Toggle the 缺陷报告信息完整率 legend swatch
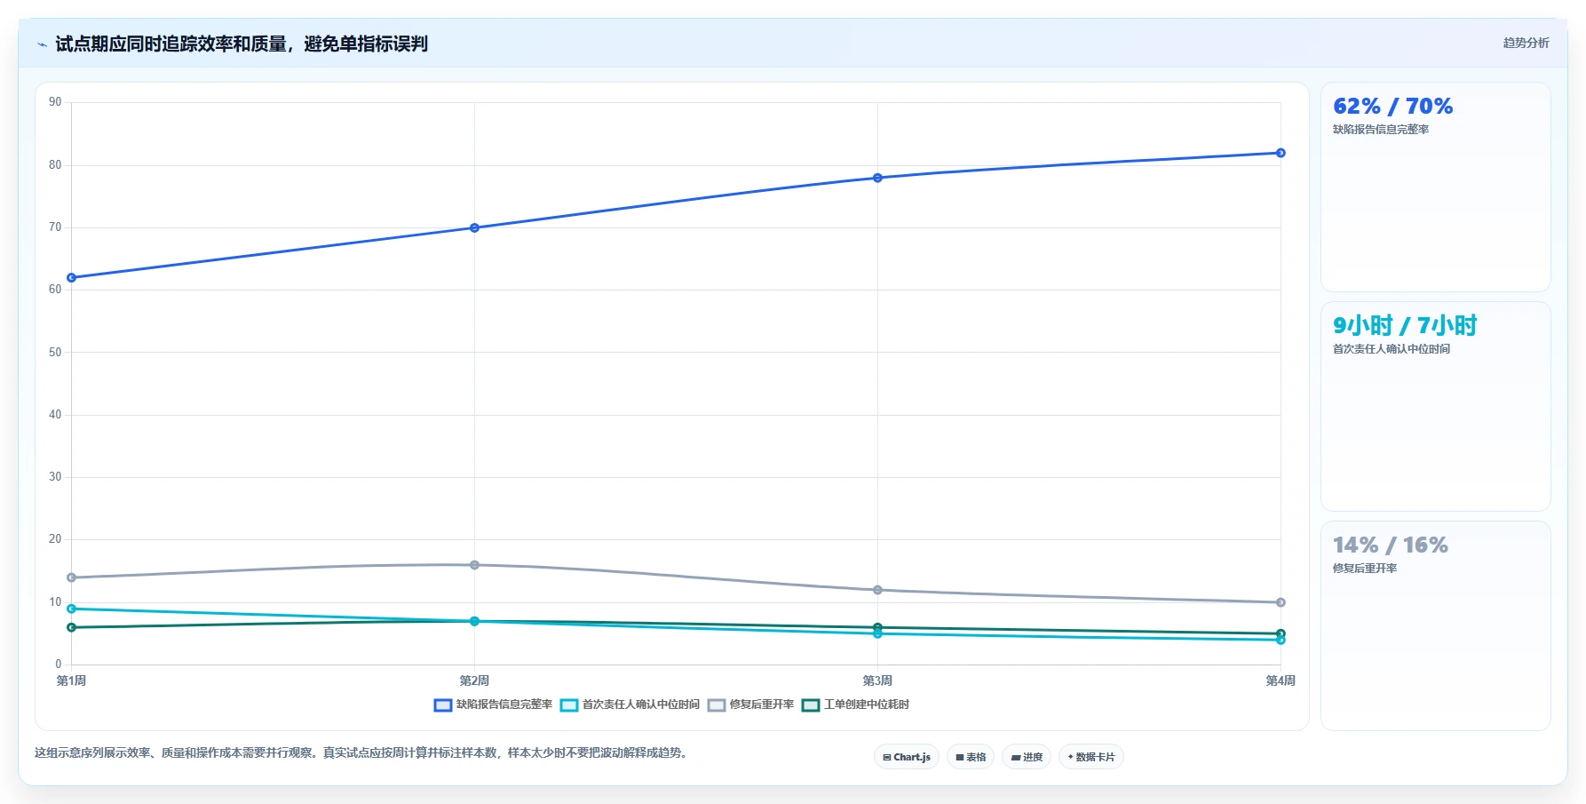Viewport: 1586px width, 804px height. tap(443, 704)
